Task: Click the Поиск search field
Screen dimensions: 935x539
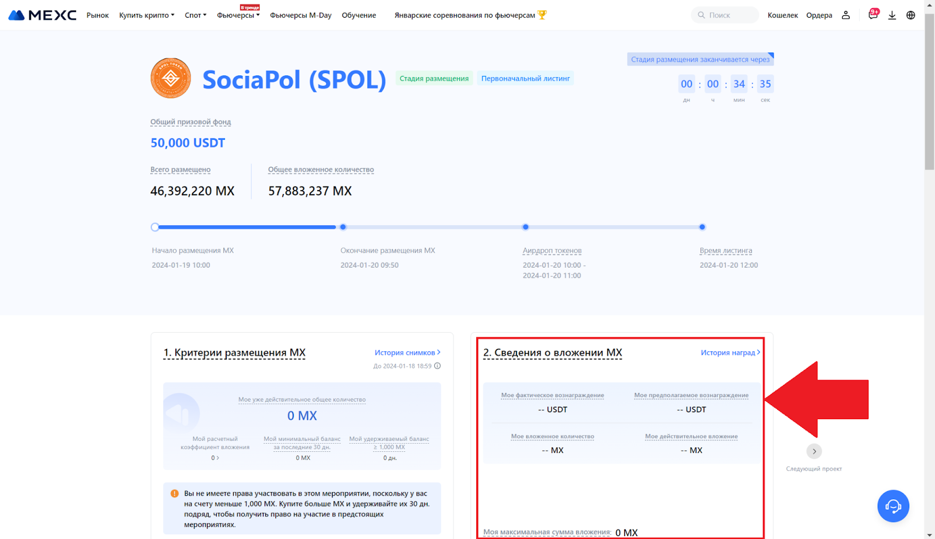Action: click(x=725, y=15)
